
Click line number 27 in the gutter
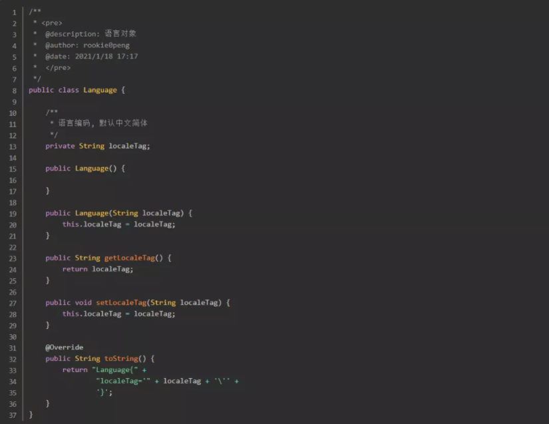[13, 304]
